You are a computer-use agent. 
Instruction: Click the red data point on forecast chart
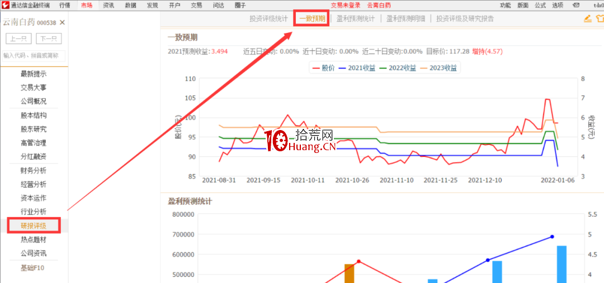click(358, 261)
